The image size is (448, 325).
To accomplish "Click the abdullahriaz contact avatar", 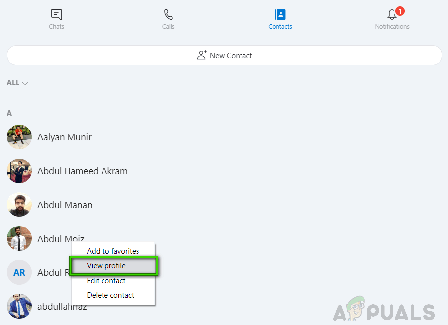I will (19, 306).
